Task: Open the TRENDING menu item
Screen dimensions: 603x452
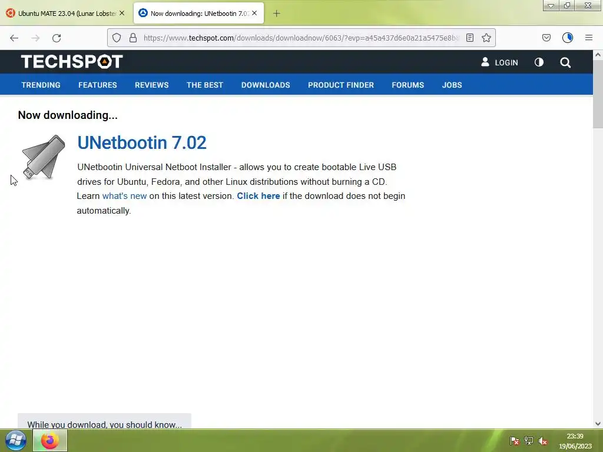Action: coord(41,85)
